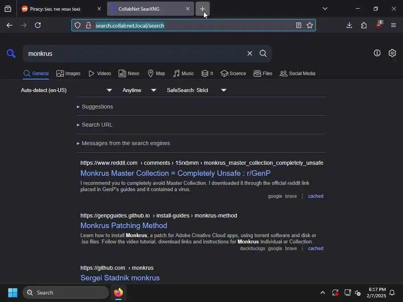Switch to Videos category
The height and width of the screenshot is (302, 403).
point(100,74)
